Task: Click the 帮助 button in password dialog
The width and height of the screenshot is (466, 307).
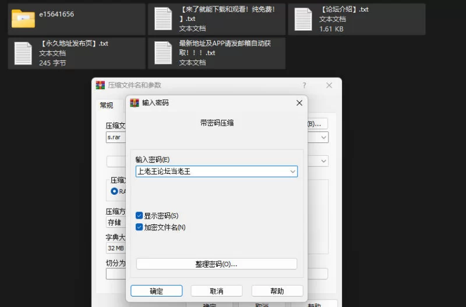Action: tap(277, 291)
